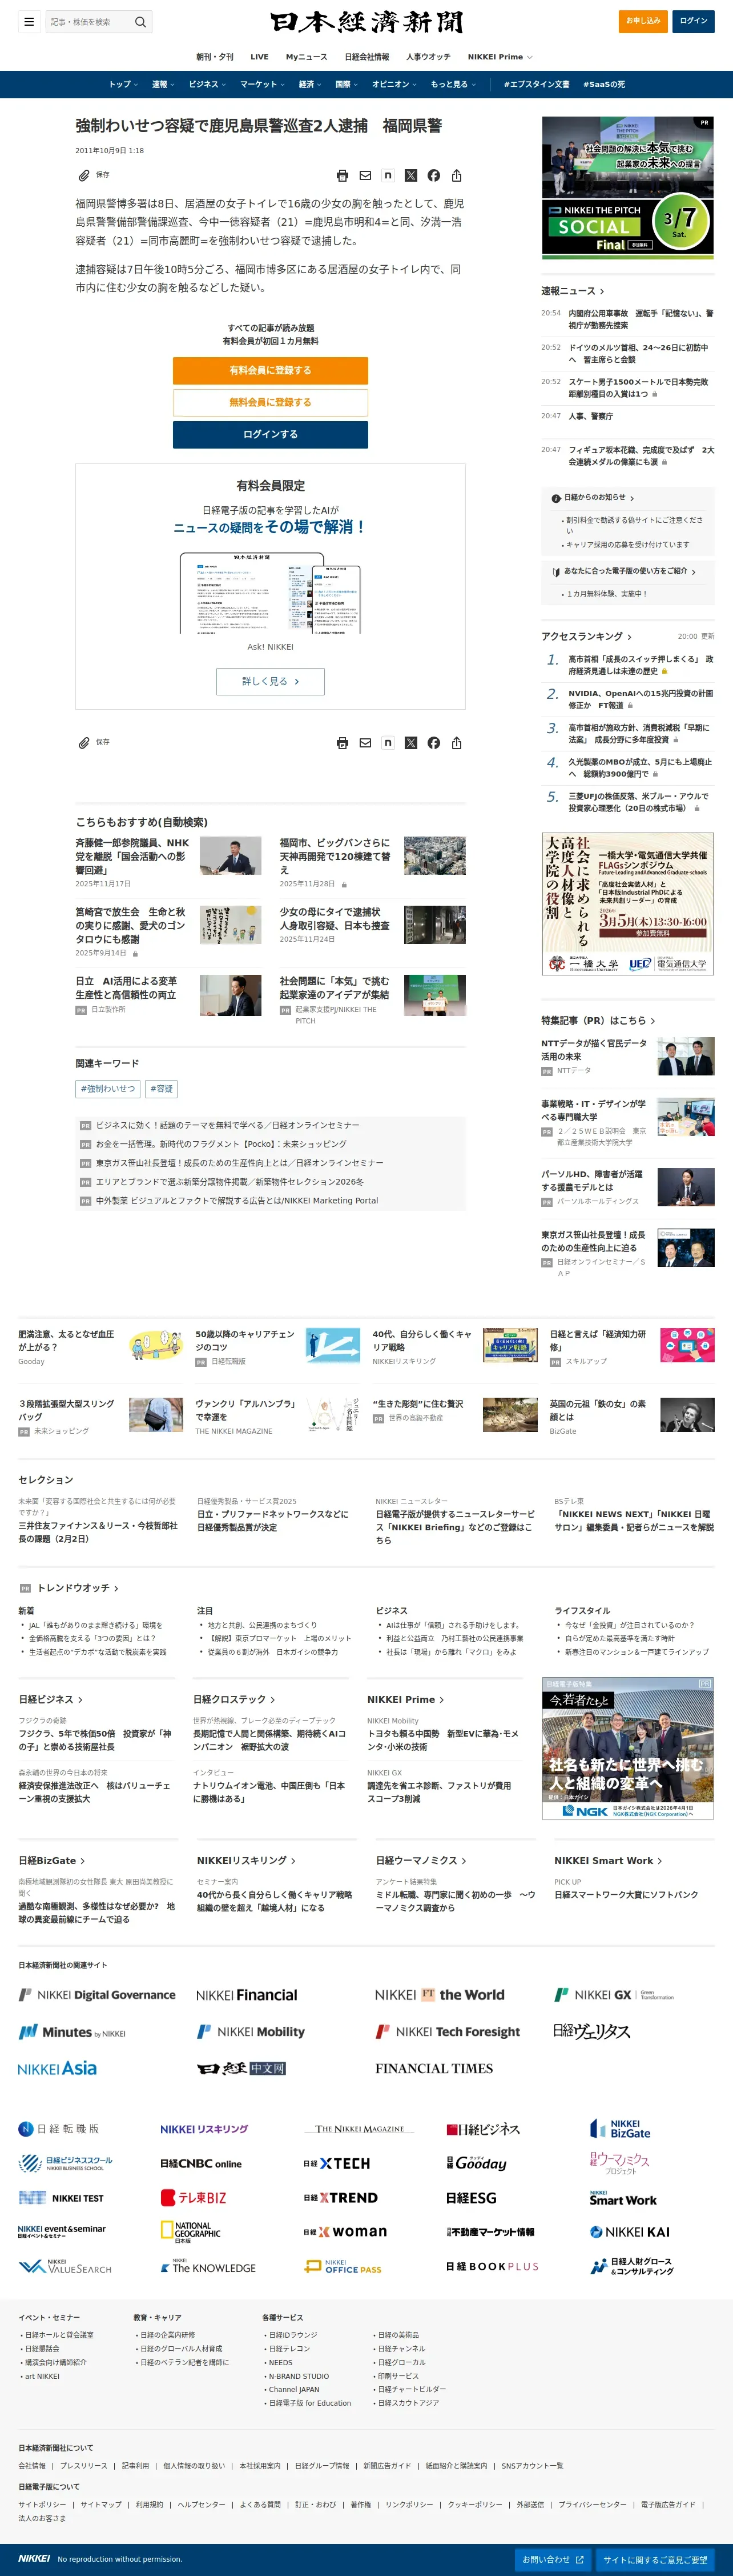
Task: Open the テレ東BIZ logo
Action: coord(194,2198)
